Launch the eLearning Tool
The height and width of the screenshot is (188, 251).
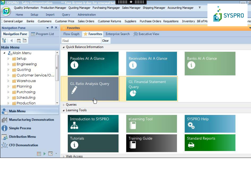pos(151,124)
